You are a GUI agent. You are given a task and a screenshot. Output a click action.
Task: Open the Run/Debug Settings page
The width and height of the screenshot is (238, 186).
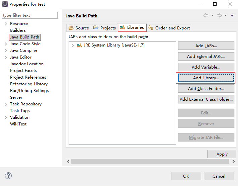coord(29,91)
